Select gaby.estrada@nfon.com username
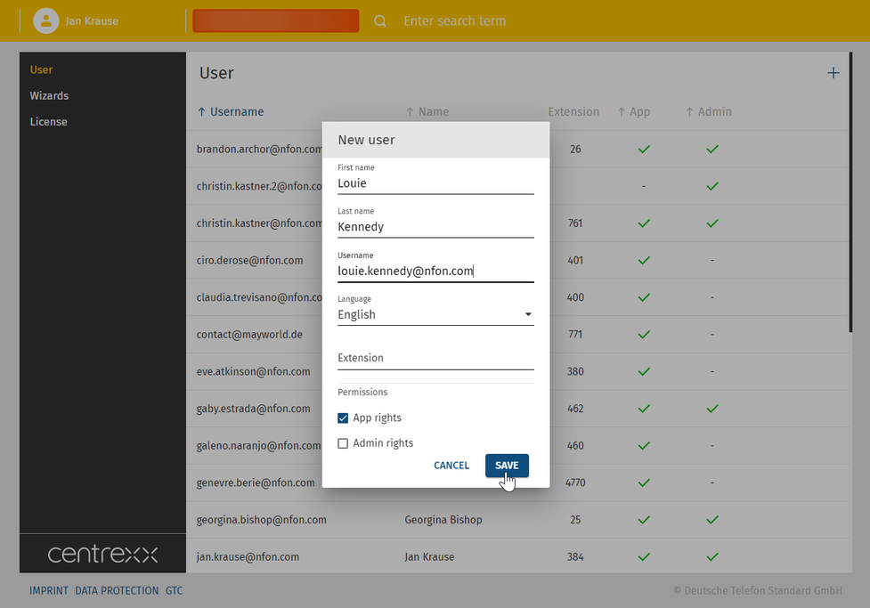 coord(253,409)
